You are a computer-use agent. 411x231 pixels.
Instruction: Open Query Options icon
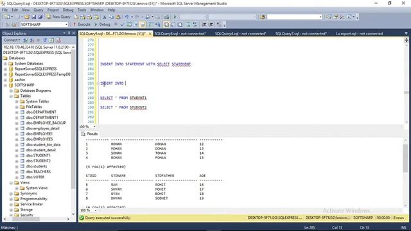click(136, 24)
